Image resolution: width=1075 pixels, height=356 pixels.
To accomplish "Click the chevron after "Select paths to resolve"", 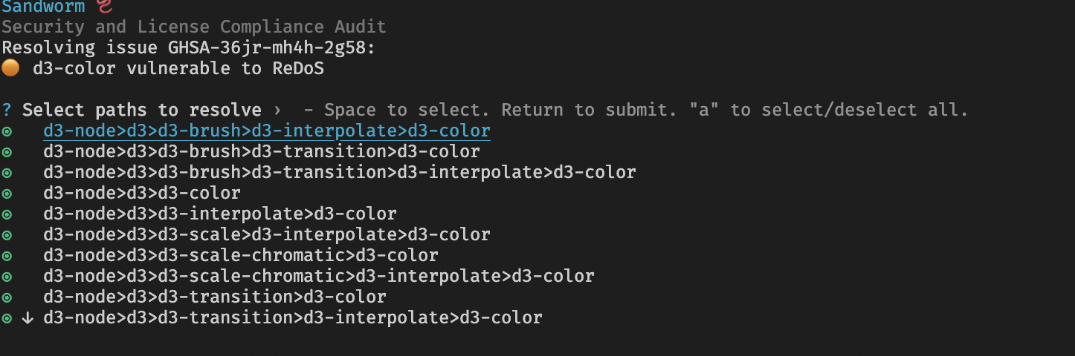I will tap(277, 111).
